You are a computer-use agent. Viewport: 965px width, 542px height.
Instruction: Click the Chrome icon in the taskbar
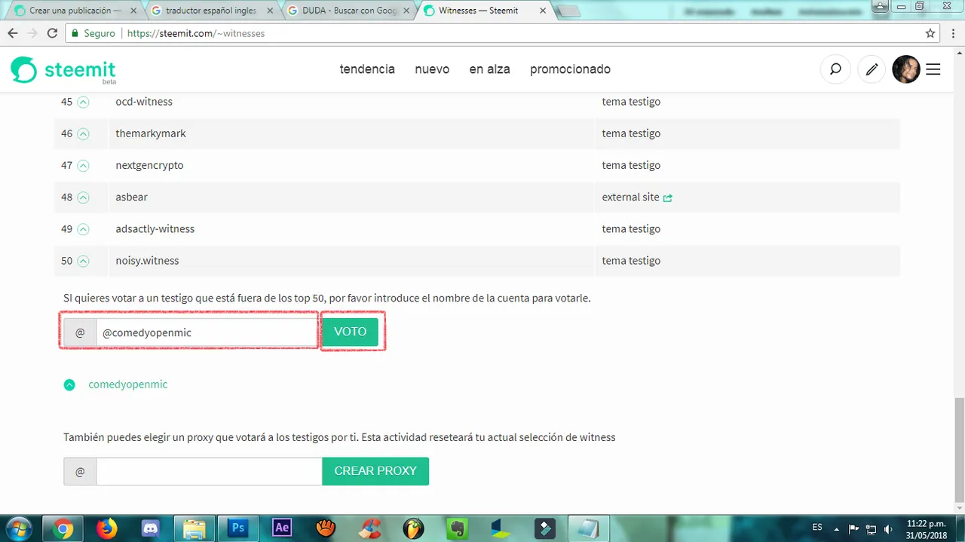pyautogui.click(x=63, y=528)
